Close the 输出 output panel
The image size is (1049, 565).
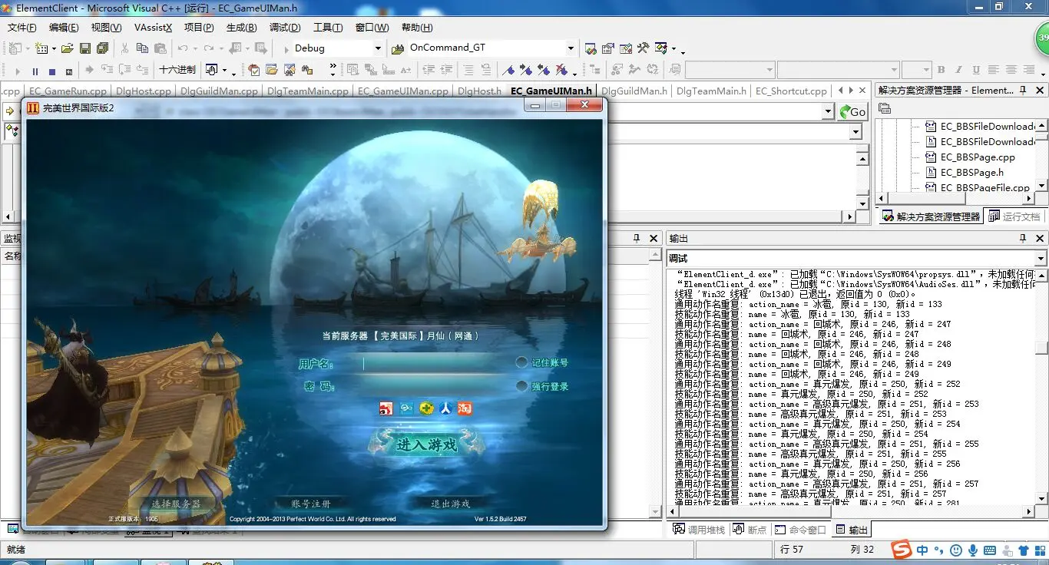[x=1039, y=239]
